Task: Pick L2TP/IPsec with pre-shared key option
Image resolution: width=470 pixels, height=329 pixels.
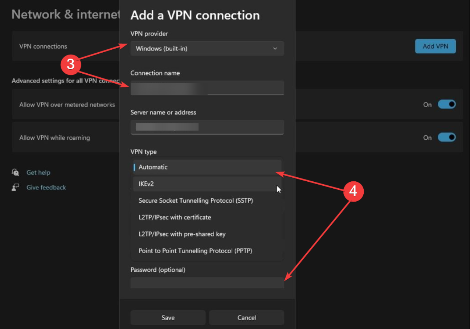Action: [207, 234]
